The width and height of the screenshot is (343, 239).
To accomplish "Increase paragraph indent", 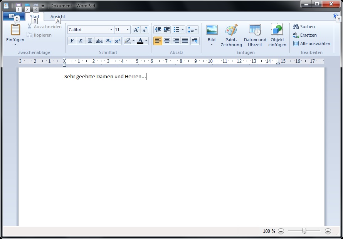I will click(166, 30).
